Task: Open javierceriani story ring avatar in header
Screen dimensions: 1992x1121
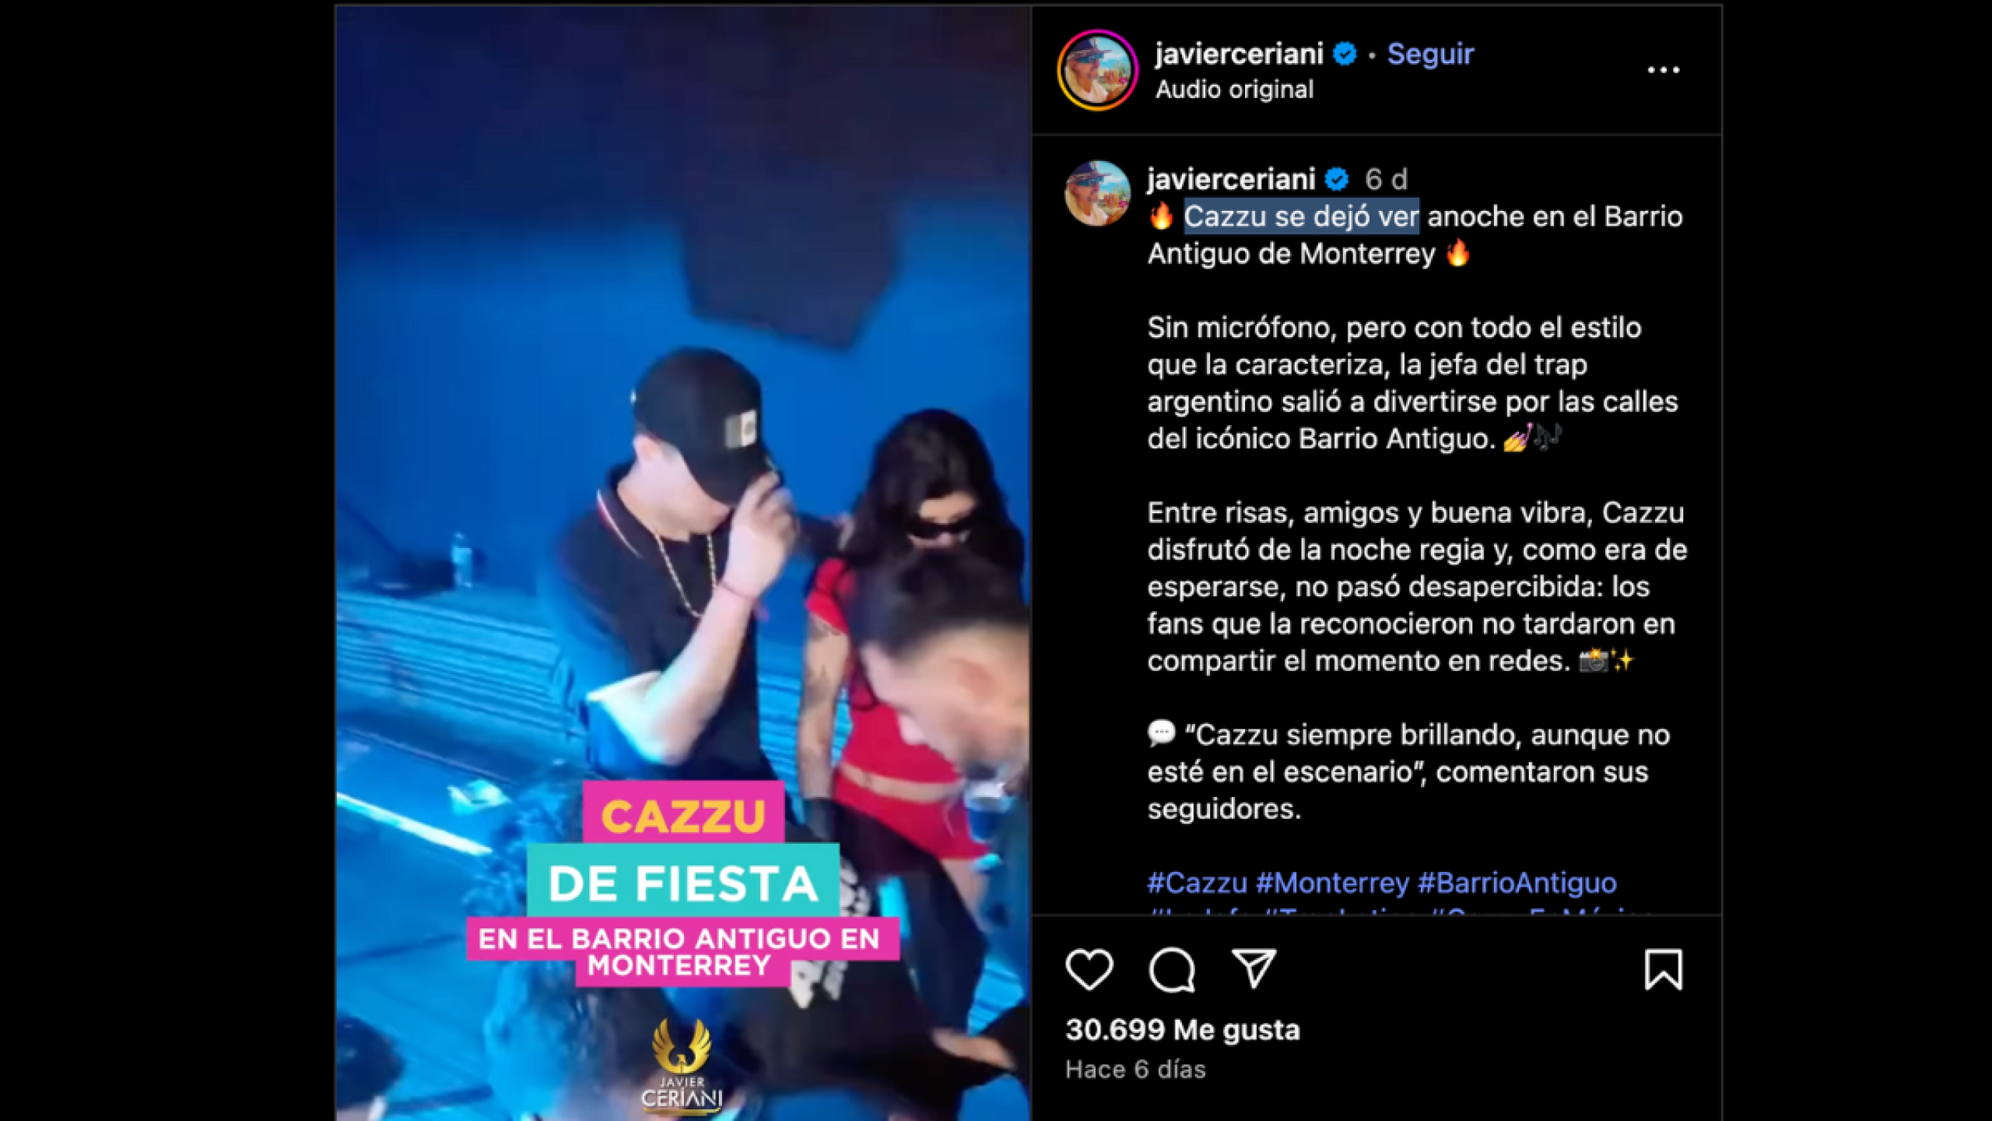Action: click(1097, 70)
